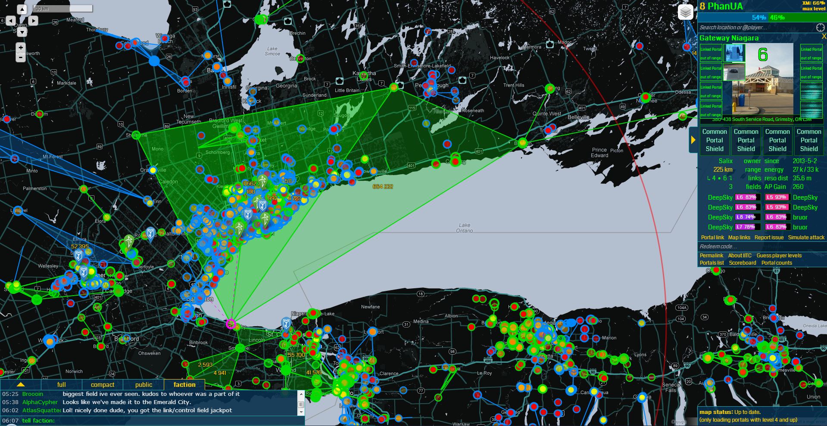The width and height of the screenshot is (827, 426).
Task: Click the PhanUA player name header
Action: [725, 6]
